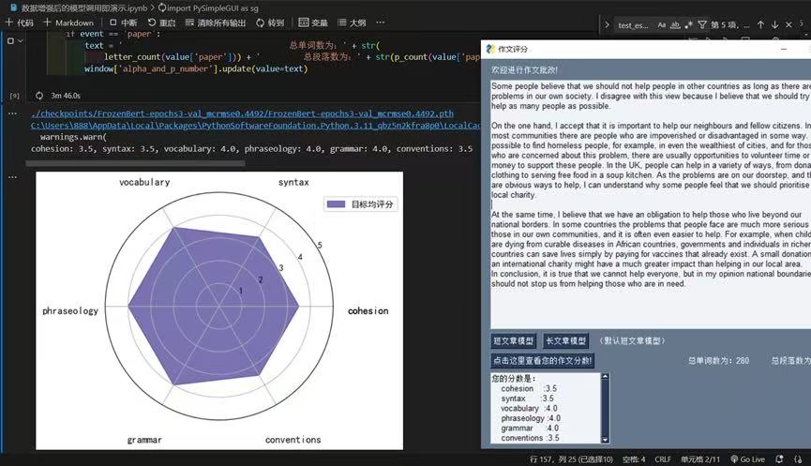
Task: Open notebook toolbar more actions ellipsis
Action: coord(380,23)
